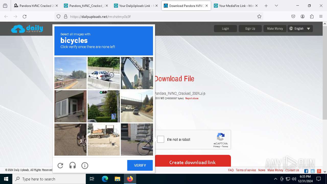Open Make Money header button
The height and width of the screenshot is (184, 327).
(275, 29)
